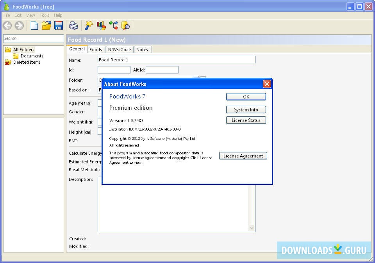Click the Installation ID text line
375x263 pixels.
coord(145,129)
